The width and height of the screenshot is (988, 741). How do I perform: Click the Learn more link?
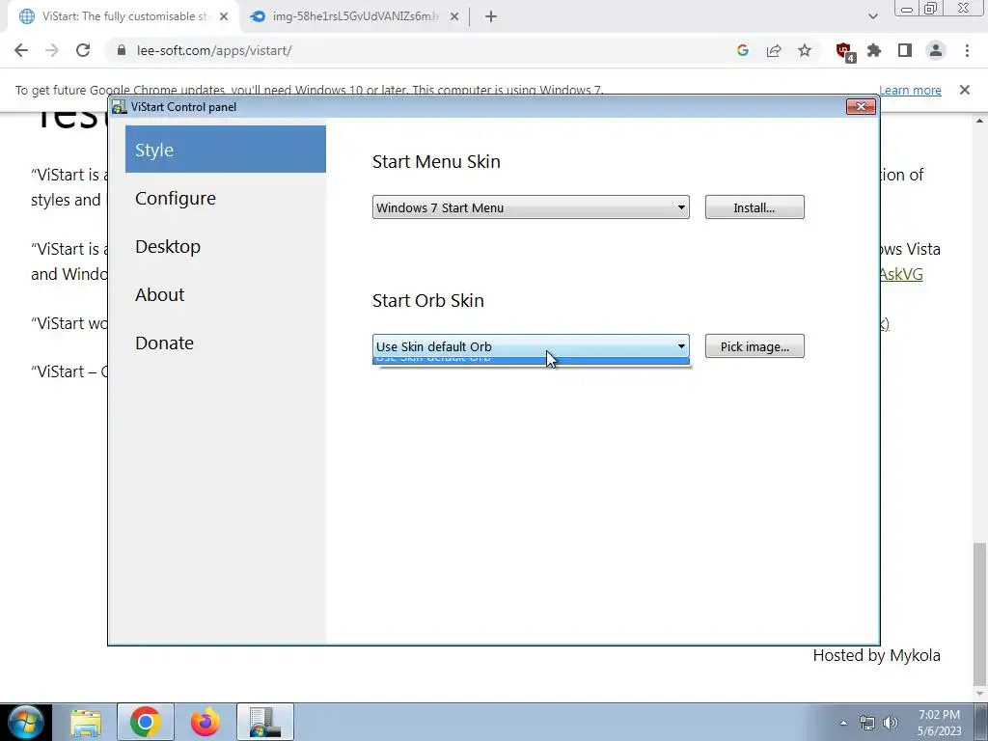[910, 90]
